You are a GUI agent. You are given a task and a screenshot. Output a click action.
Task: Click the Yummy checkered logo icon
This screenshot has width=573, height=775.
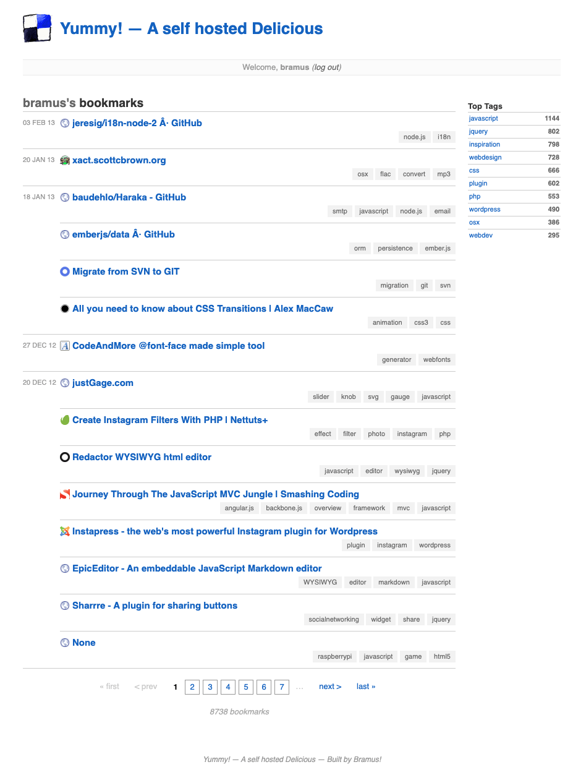point(37,28)
